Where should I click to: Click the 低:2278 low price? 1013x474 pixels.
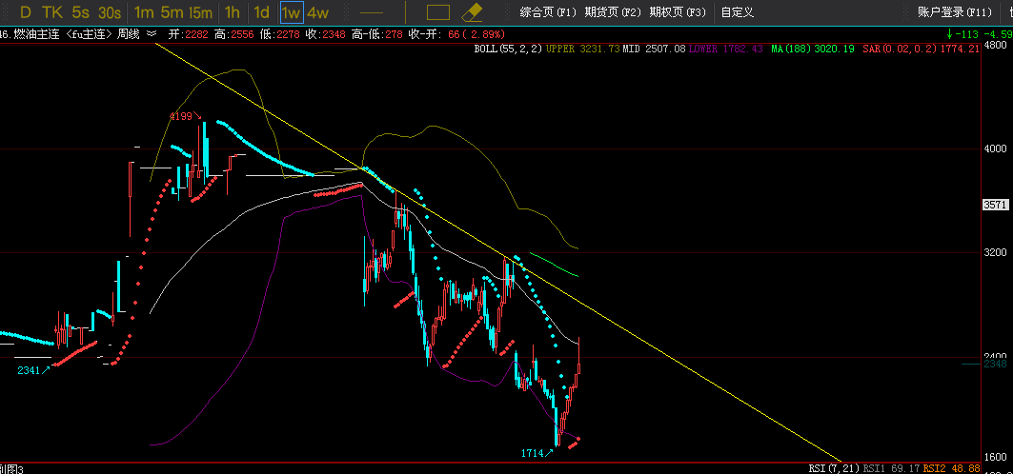coord(279,34)
